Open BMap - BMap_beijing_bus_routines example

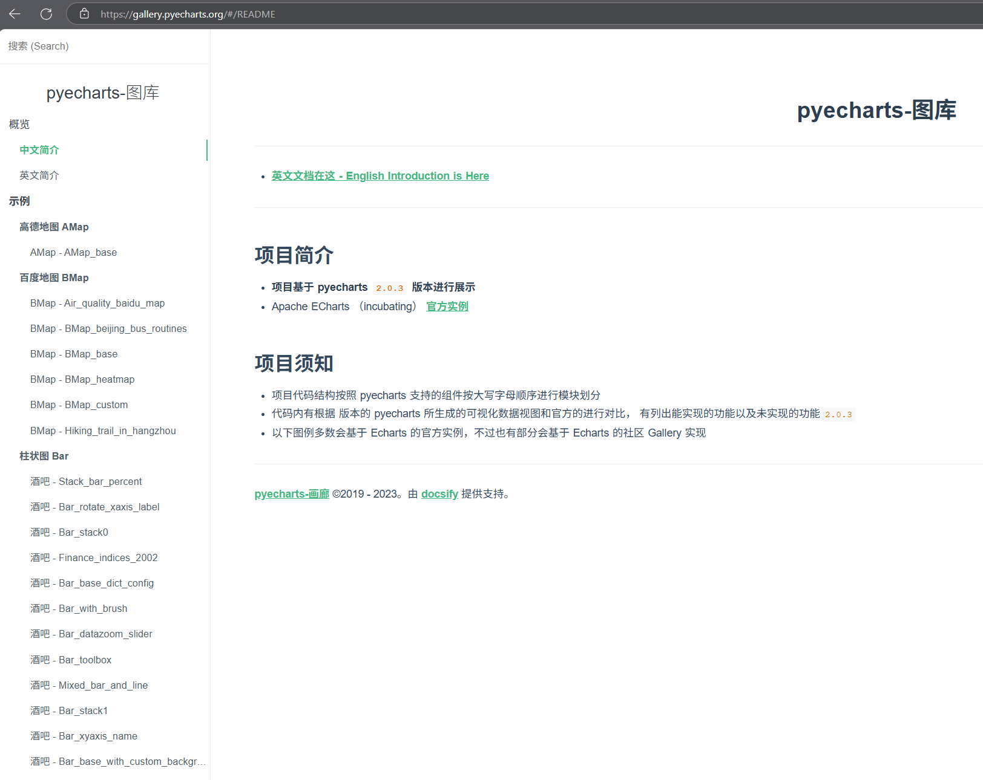click(x=108, y=328)
